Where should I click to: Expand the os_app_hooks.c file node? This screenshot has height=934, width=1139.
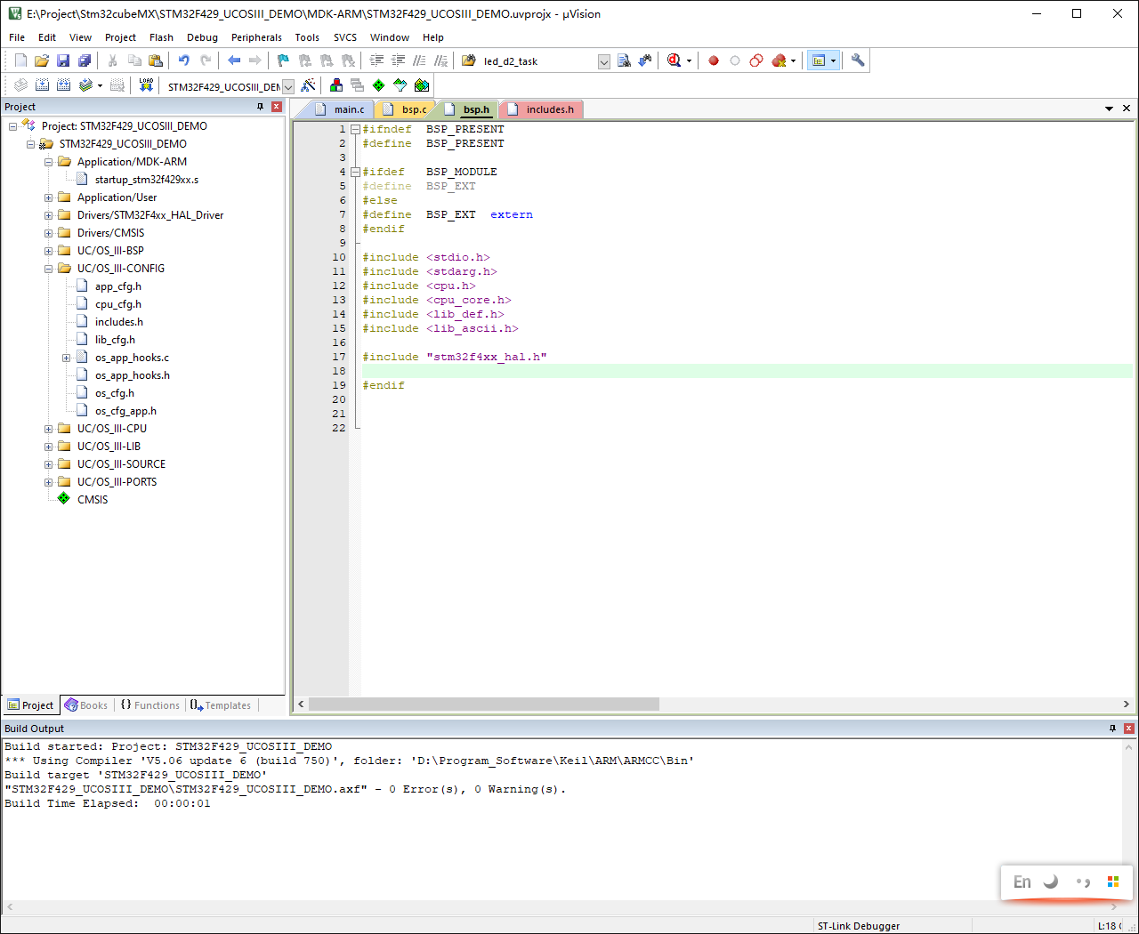coord(67,358)
